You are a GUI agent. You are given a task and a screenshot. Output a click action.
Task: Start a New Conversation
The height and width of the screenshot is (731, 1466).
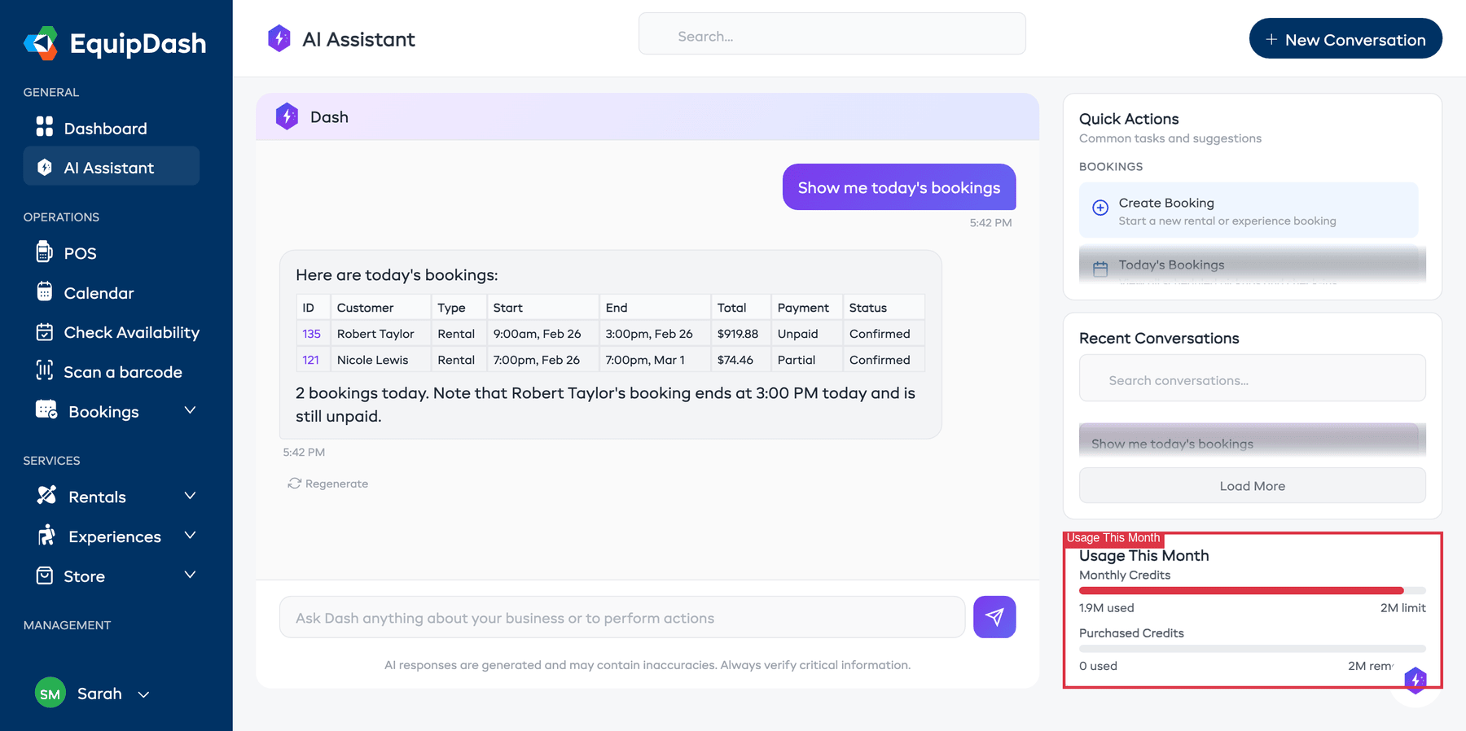click(x=1345, y=39)
